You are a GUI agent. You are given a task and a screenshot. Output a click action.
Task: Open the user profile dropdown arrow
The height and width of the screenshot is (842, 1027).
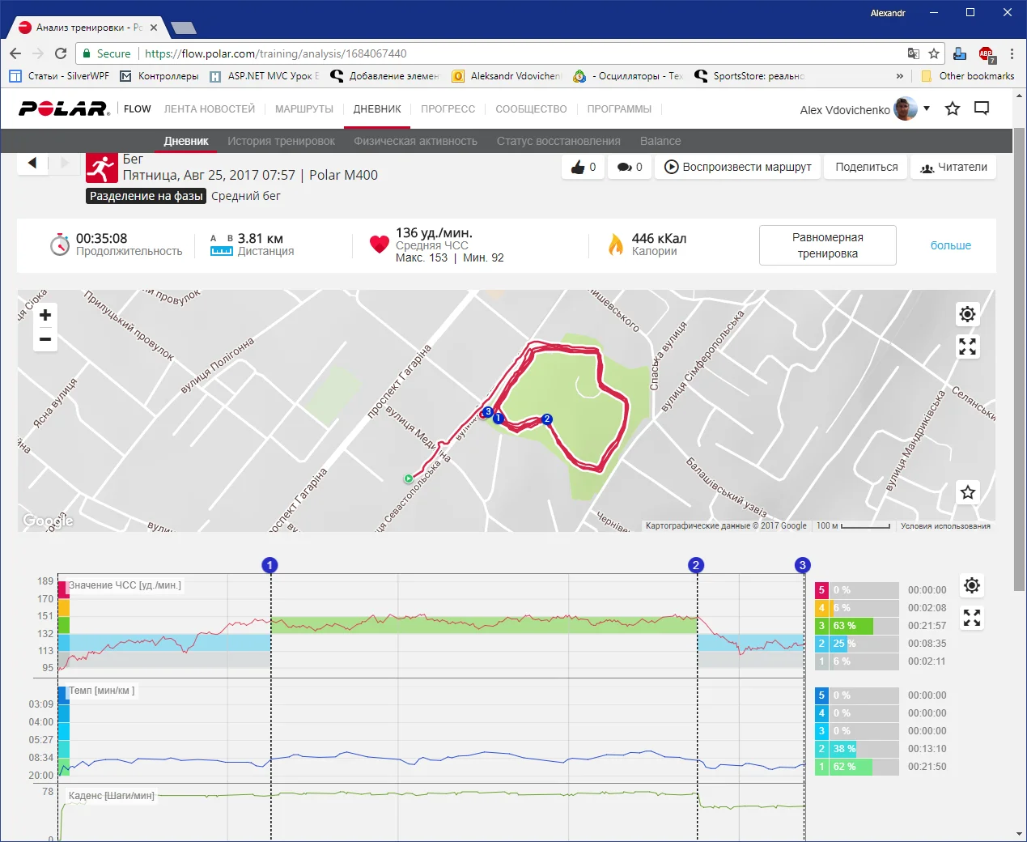pyautogui.click(x=927, y=108)
